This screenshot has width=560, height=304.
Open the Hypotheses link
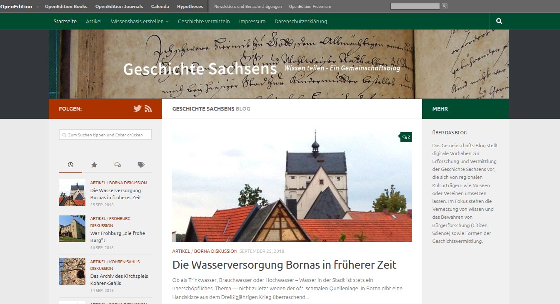(190, 6)
